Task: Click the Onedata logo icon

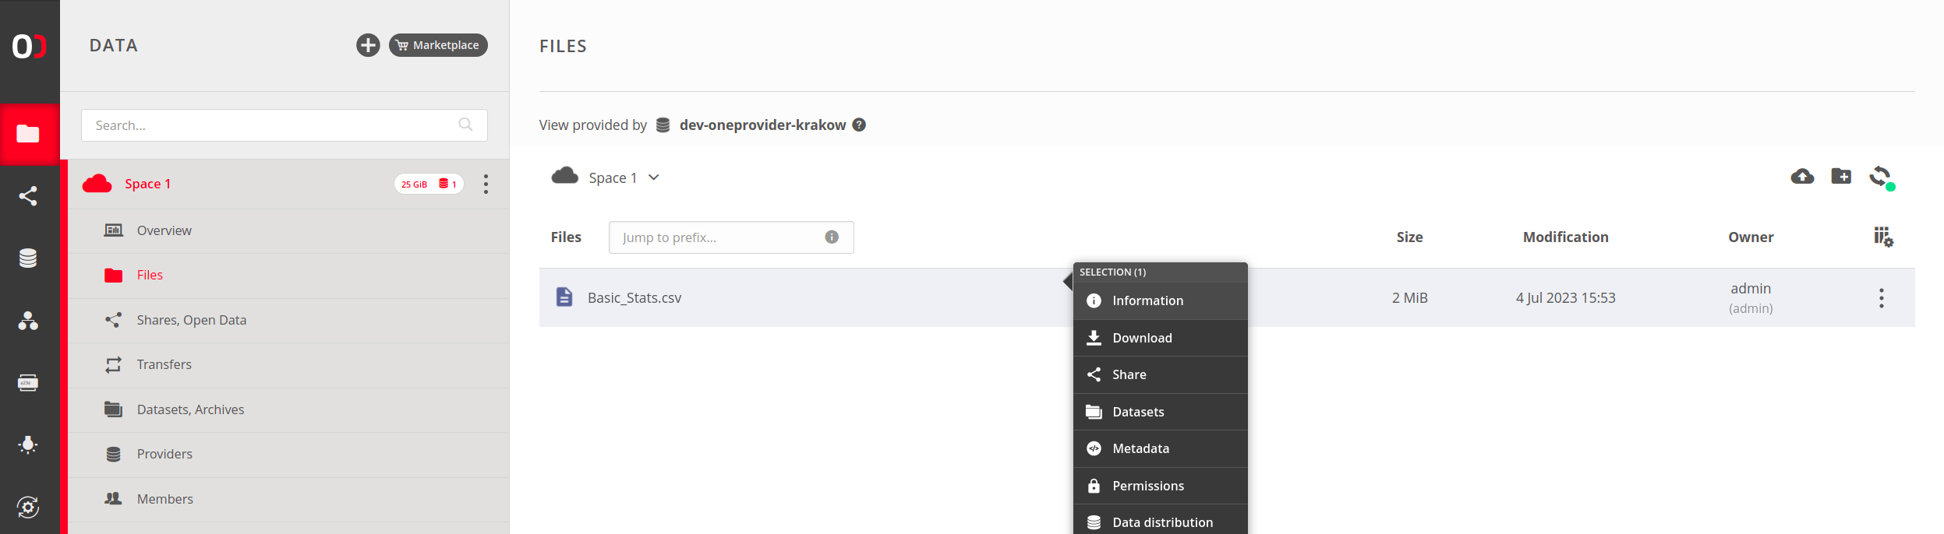Action: (30, 46)
